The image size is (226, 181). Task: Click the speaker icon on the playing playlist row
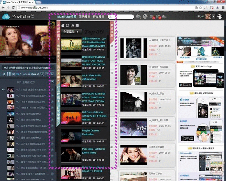point(4,90)
